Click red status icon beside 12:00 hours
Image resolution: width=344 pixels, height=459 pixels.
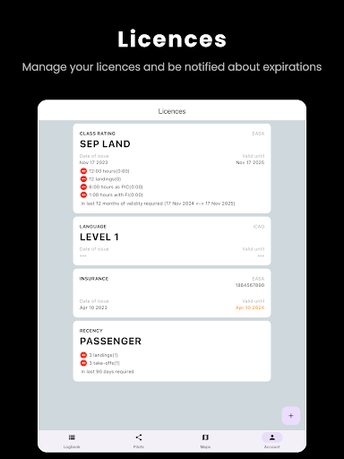click(83, 171)
